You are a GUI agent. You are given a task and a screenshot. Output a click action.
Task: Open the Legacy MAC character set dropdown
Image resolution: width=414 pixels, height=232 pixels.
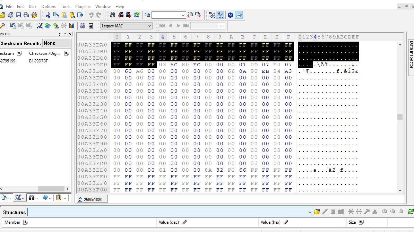(x=149, y=26)
